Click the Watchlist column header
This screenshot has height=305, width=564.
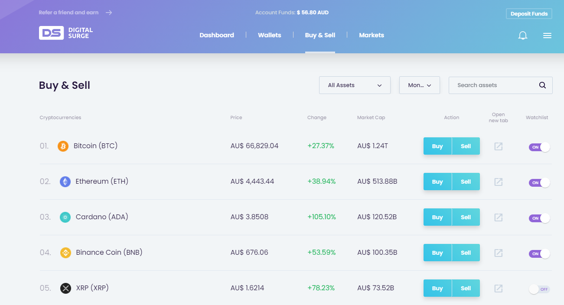click(x=537, y=117)
